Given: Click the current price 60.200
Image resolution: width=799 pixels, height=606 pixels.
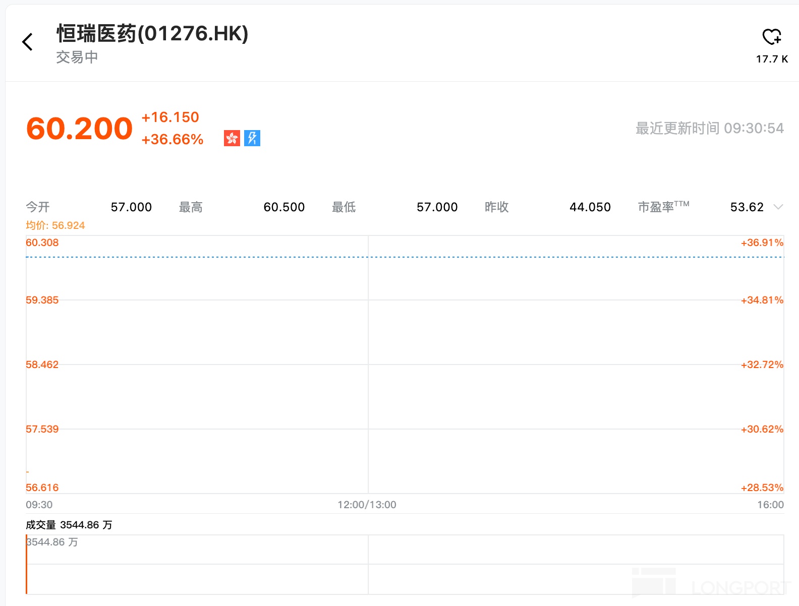Looking at the screenshot, I should coord(79,129).
